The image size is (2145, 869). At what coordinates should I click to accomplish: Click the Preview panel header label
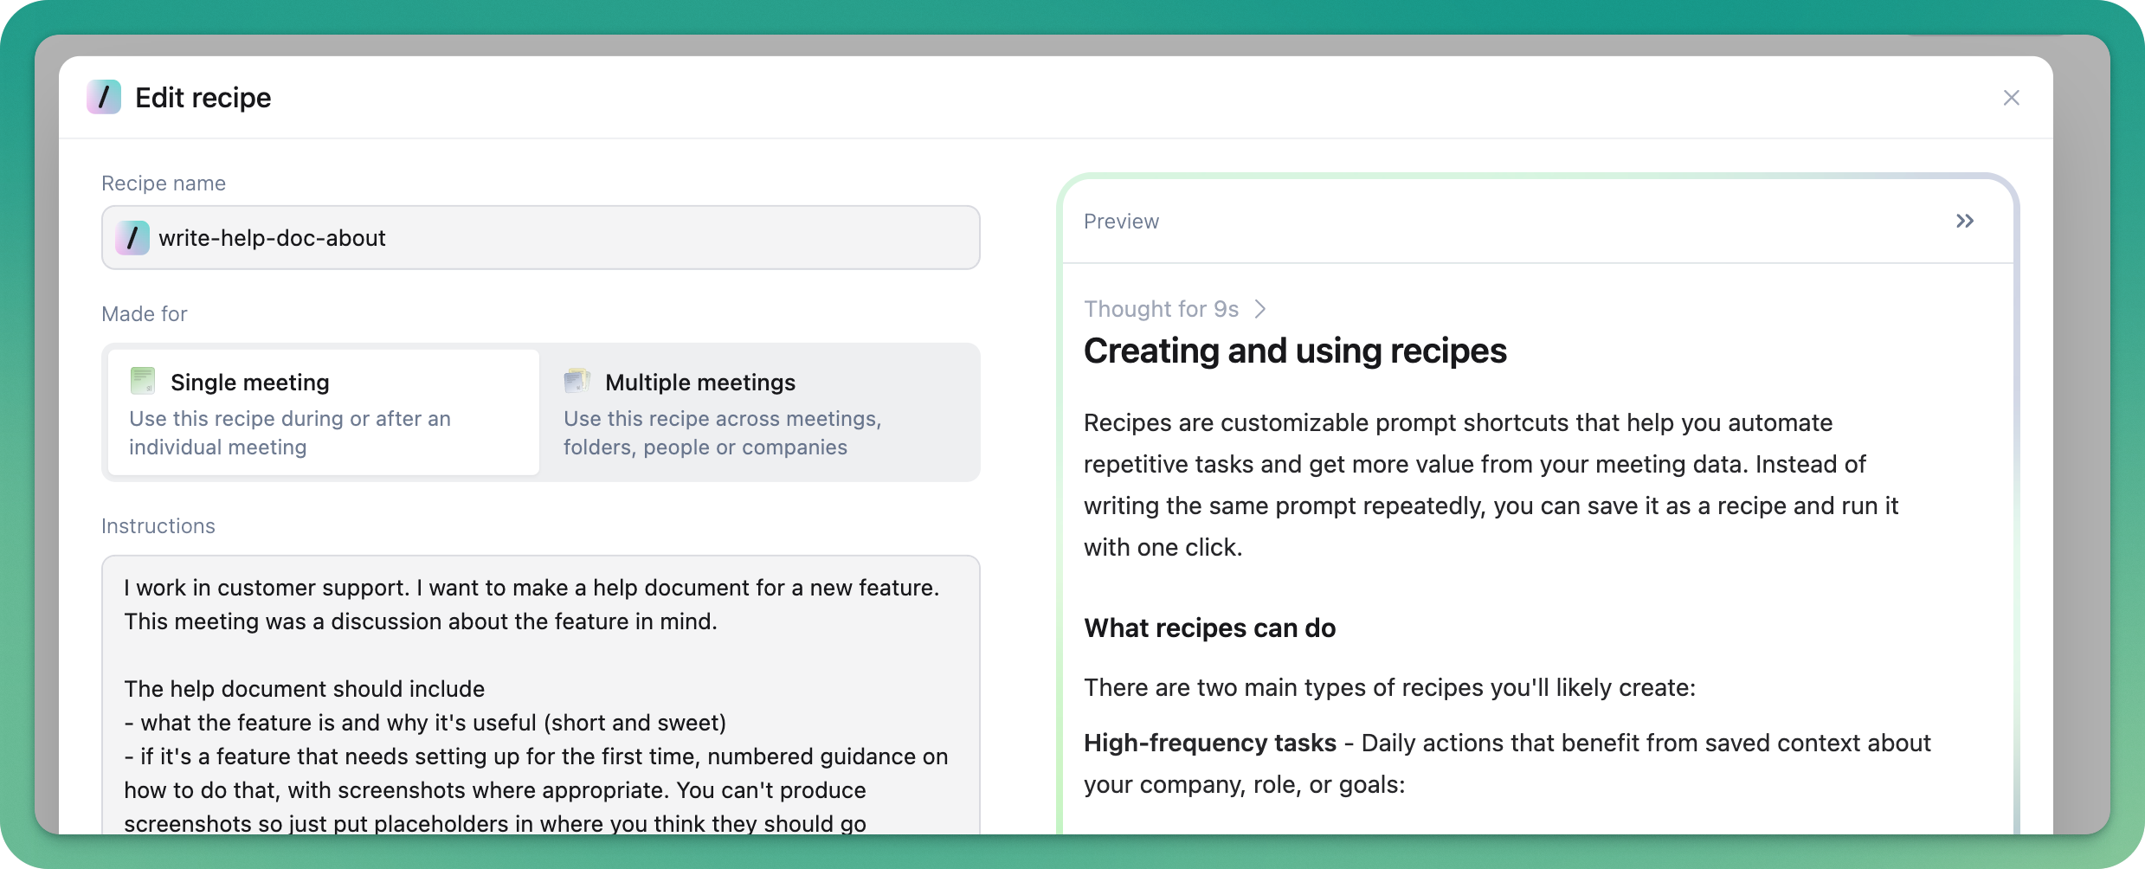pyautogui.click(x=1121, y=222)
